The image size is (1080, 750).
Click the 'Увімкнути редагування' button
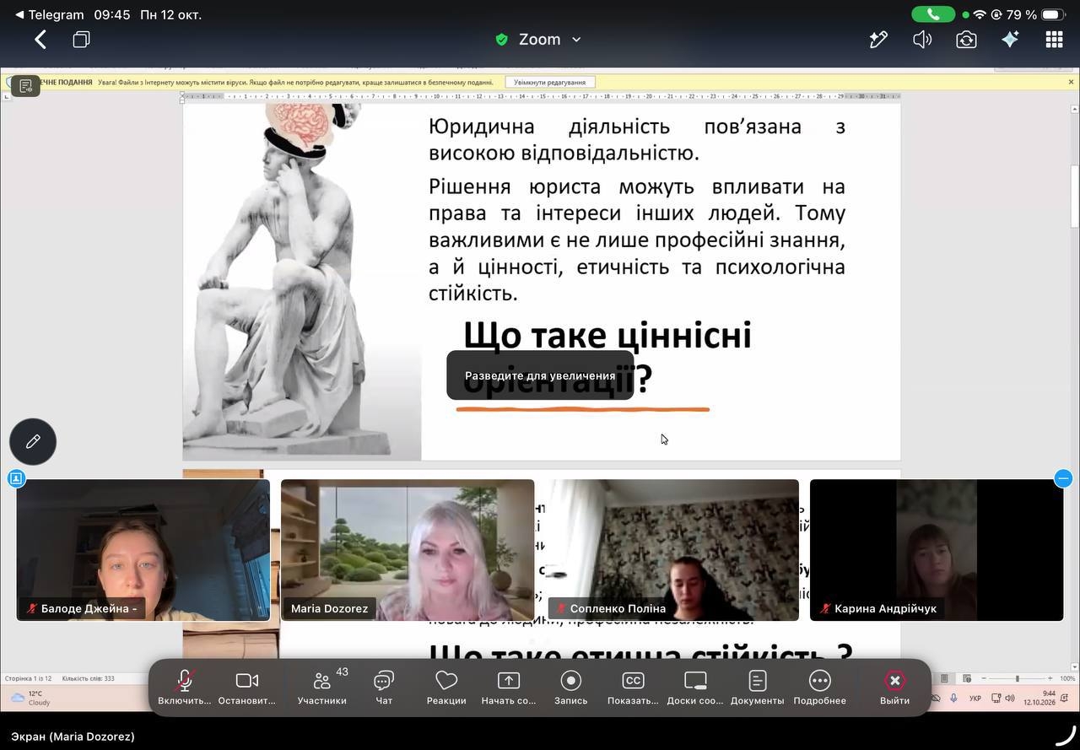pos(550,82)
